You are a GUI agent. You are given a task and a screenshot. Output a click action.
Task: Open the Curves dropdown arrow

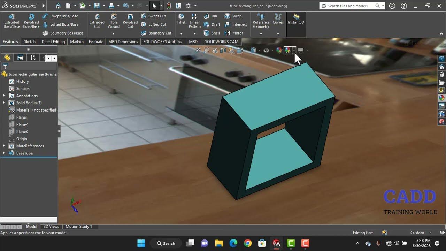[x=278, y=33]
